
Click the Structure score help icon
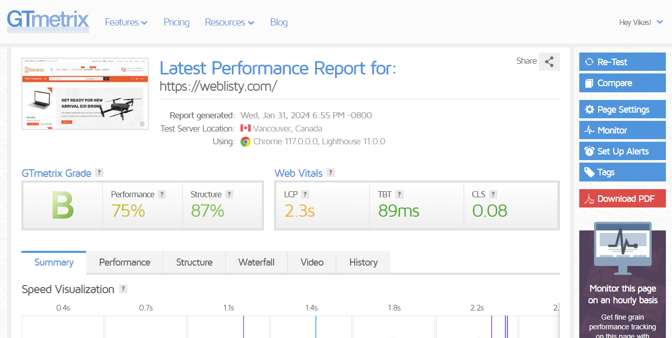pyautogui.click(x=229, y=194)
